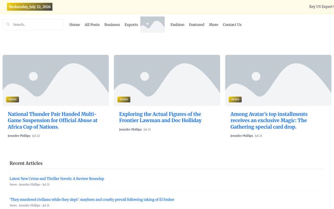This screenshot has width=334, height=209.
Task: Focus the Search input field
Action: [x=33, y=25]
